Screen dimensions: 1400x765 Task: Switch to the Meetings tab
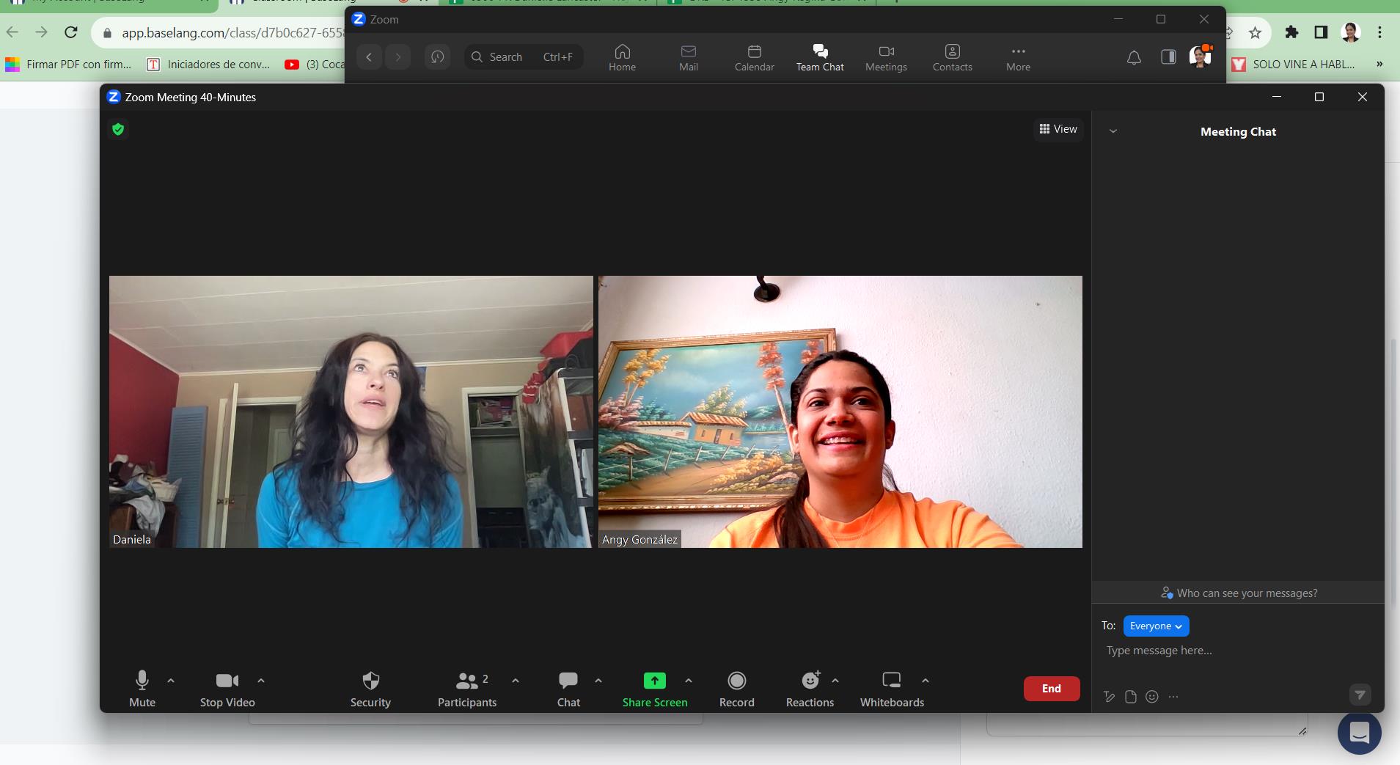coord(886,57)
